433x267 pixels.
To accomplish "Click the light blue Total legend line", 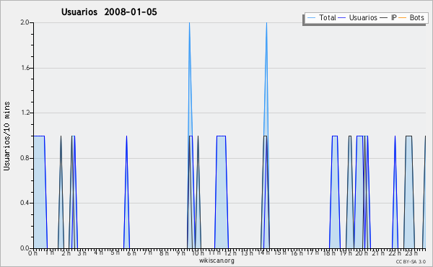I will click(311, 18).
